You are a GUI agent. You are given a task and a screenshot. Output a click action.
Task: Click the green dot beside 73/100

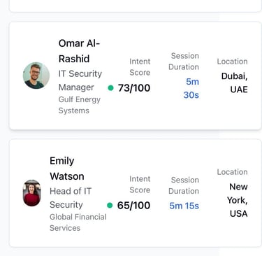point(111,88)
